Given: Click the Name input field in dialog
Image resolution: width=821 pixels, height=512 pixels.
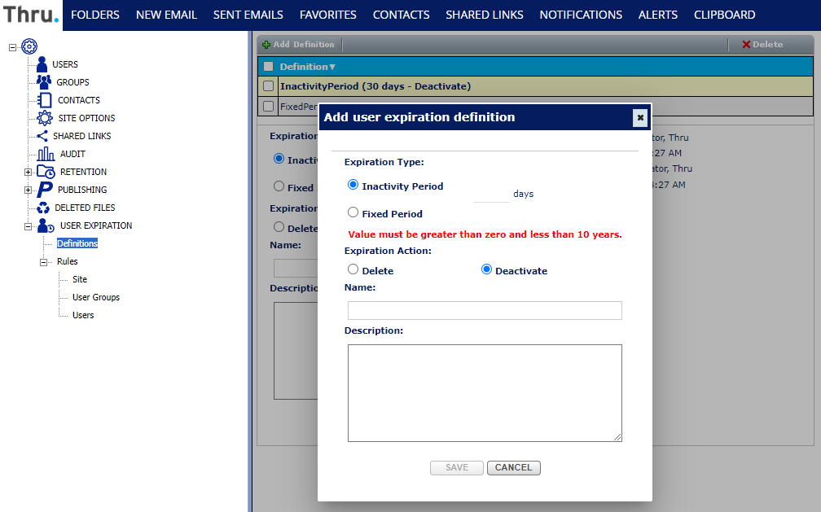Looking at the screenshot, I should tap(485, 310).
